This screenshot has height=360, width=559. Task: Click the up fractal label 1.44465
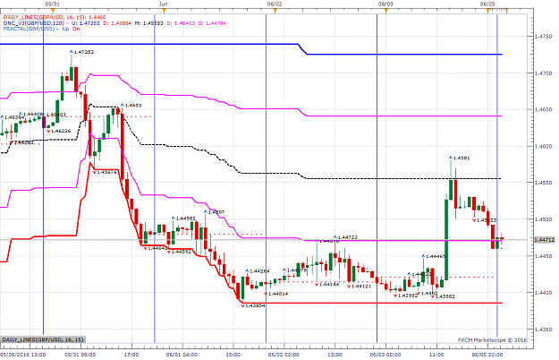click(x=436, y=256)
